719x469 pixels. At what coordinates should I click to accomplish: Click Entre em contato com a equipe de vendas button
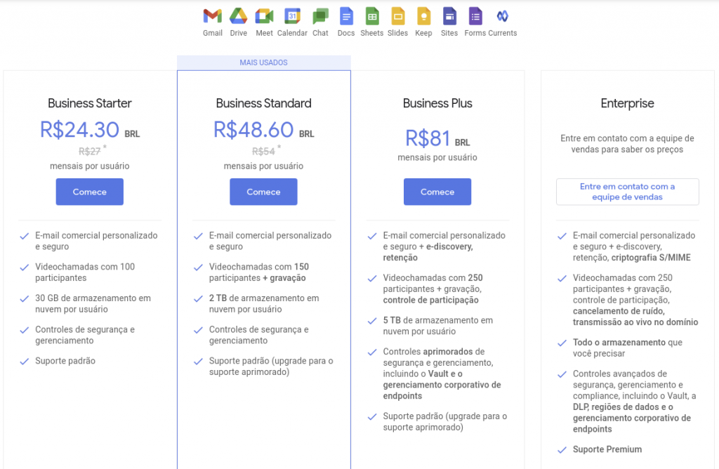[627, 192]
